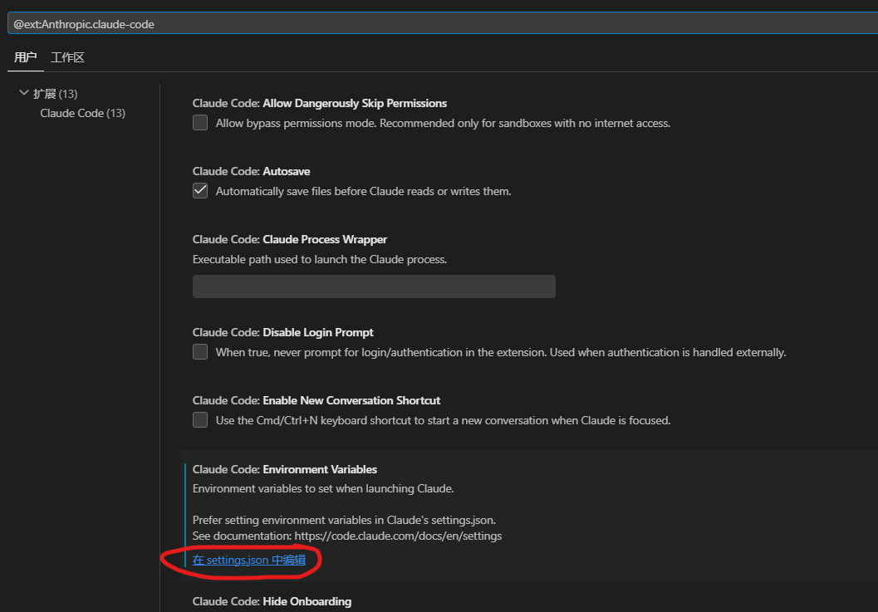
Task: Tick Enable New Conversation Shortcut checkbox
Action: pos(200,420)
